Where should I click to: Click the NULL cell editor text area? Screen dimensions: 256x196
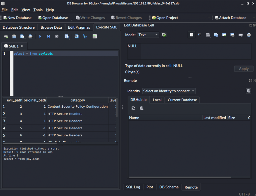pos(189,51)
